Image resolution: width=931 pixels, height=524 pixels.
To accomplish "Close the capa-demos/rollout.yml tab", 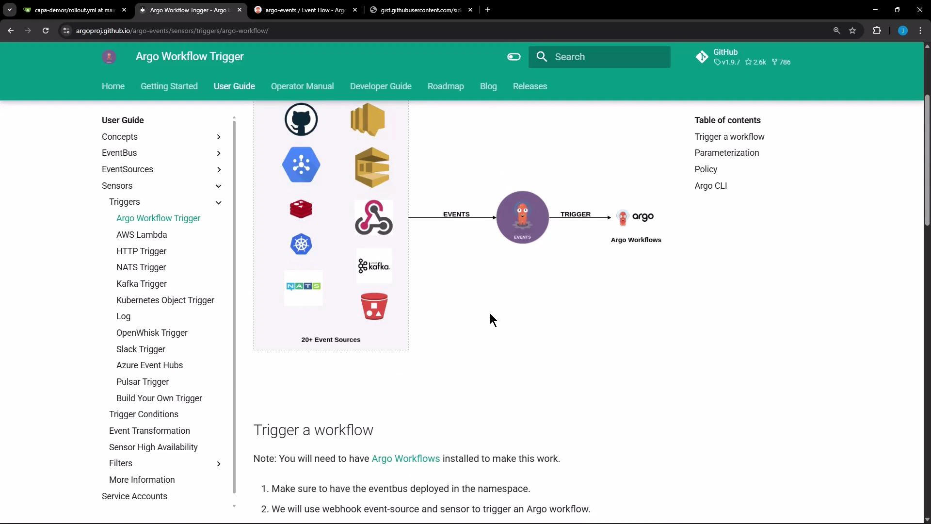I will 124,10.
